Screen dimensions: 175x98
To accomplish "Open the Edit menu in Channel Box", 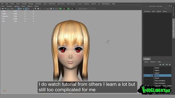I will coord(153,11).
